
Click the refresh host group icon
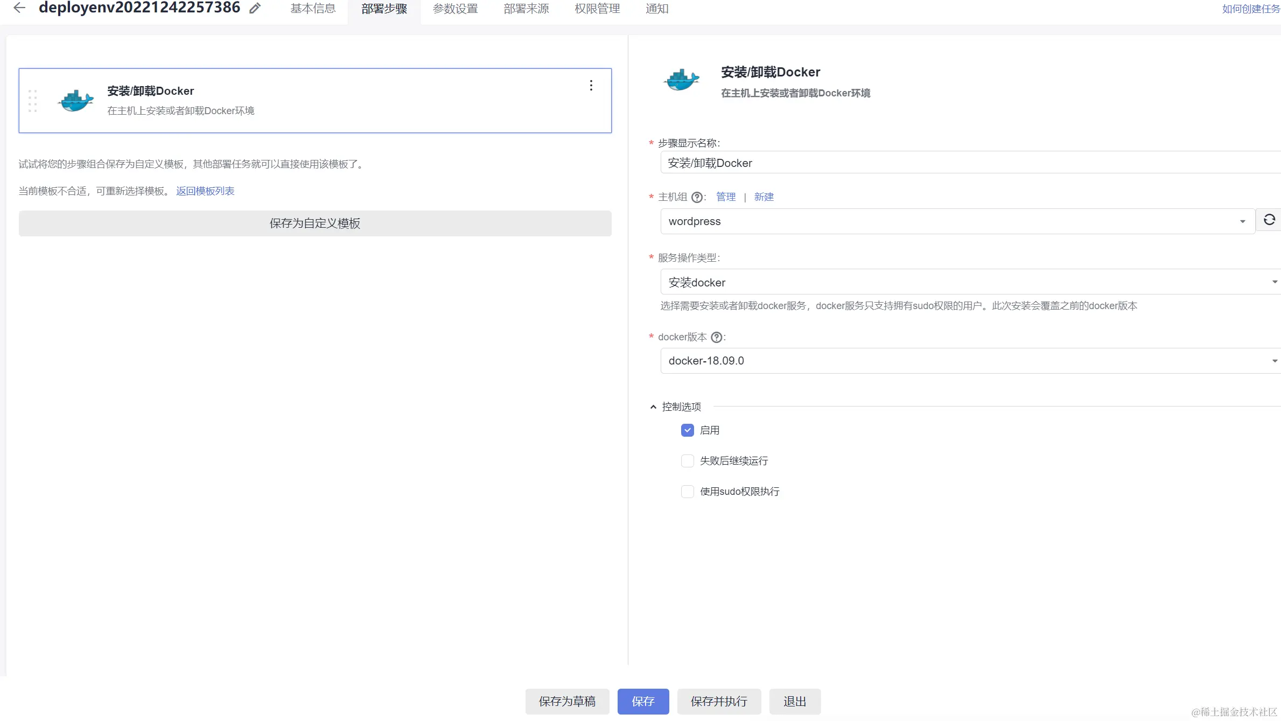1269,220
